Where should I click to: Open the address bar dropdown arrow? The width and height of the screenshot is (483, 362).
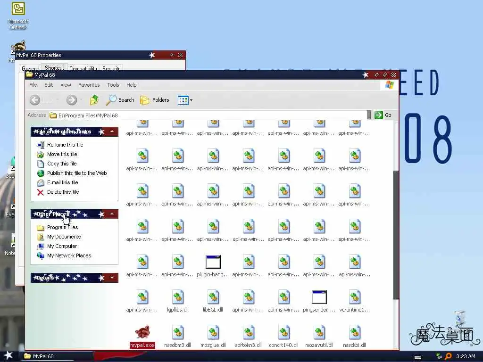point(369,115)
